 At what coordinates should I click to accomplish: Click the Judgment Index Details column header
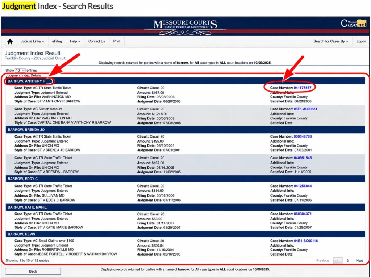tap(23, 75)
